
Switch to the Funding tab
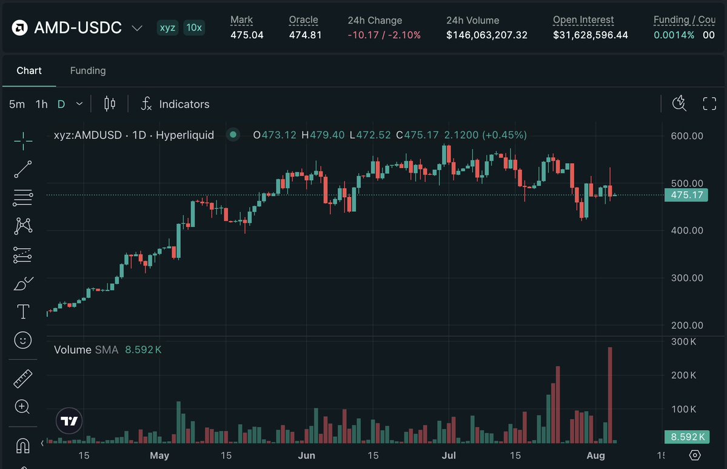(x=88, y=70)
